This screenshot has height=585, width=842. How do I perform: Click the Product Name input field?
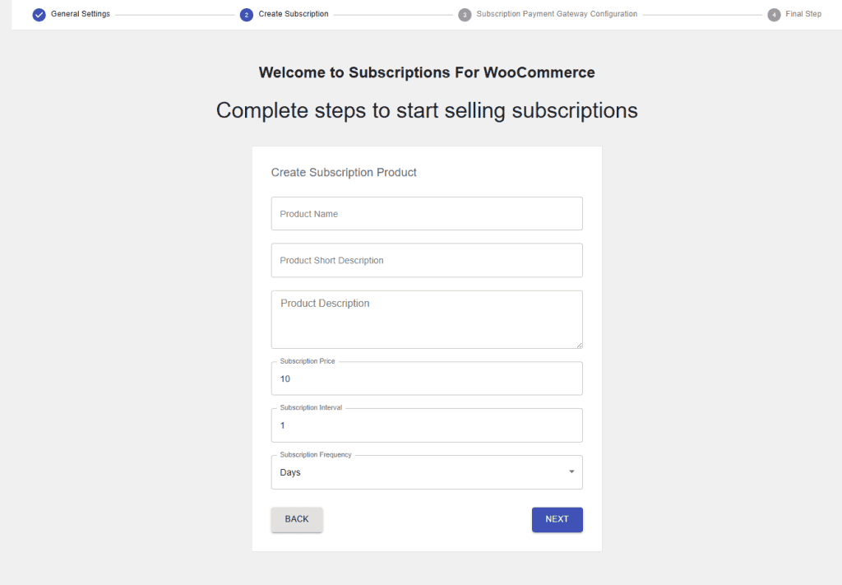(x=427, y=213)
